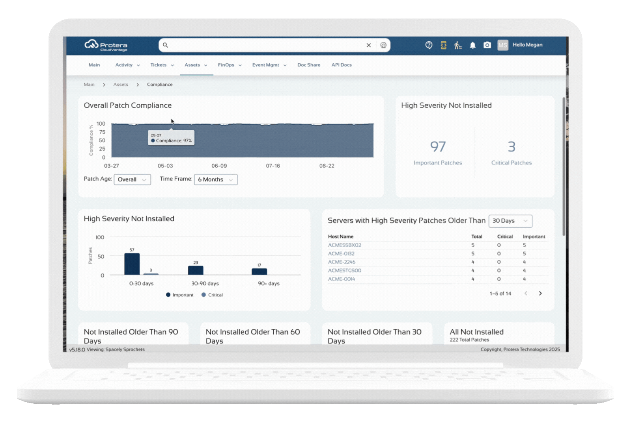Click the camera snapshot icon
This screenshot has height=425, width=631.
(487, 45)
